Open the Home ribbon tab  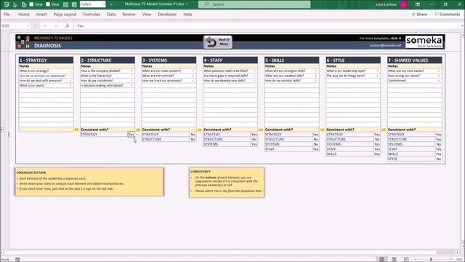[24, 15]
